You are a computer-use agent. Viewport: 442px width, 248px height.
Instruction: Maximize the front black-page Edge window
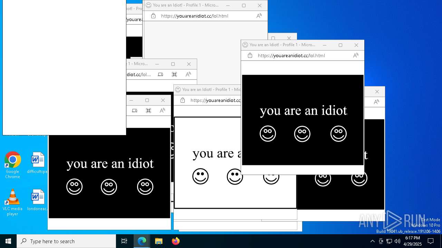(340, 45)
